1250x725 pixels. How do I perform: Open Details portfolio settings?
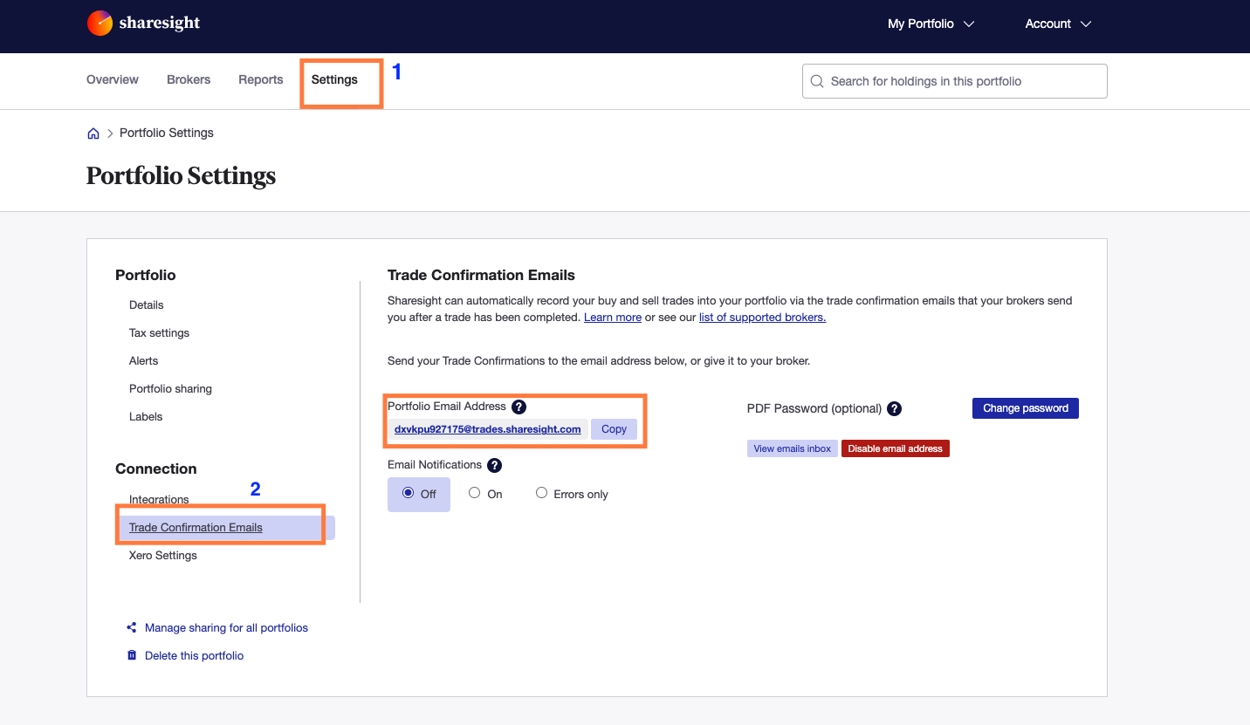coord(147,304)
